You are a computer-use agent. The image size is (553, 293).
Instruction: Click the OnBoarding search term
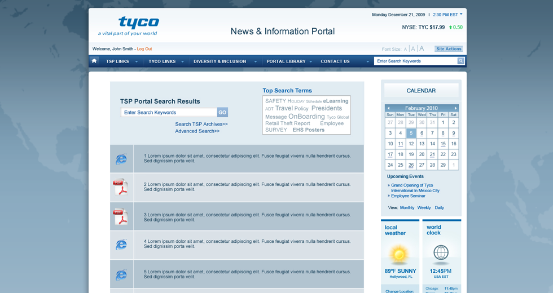tap(306, 116)
